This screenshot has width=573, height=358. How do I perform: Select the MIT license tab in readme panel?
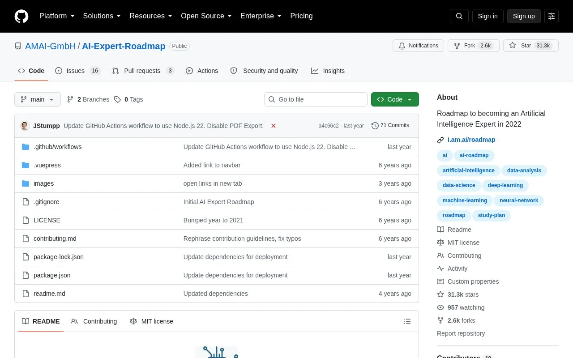coord(151,321)
